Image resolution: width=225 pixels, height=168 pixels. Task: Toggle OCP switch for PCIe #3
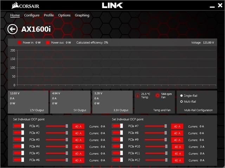(19, 139)
